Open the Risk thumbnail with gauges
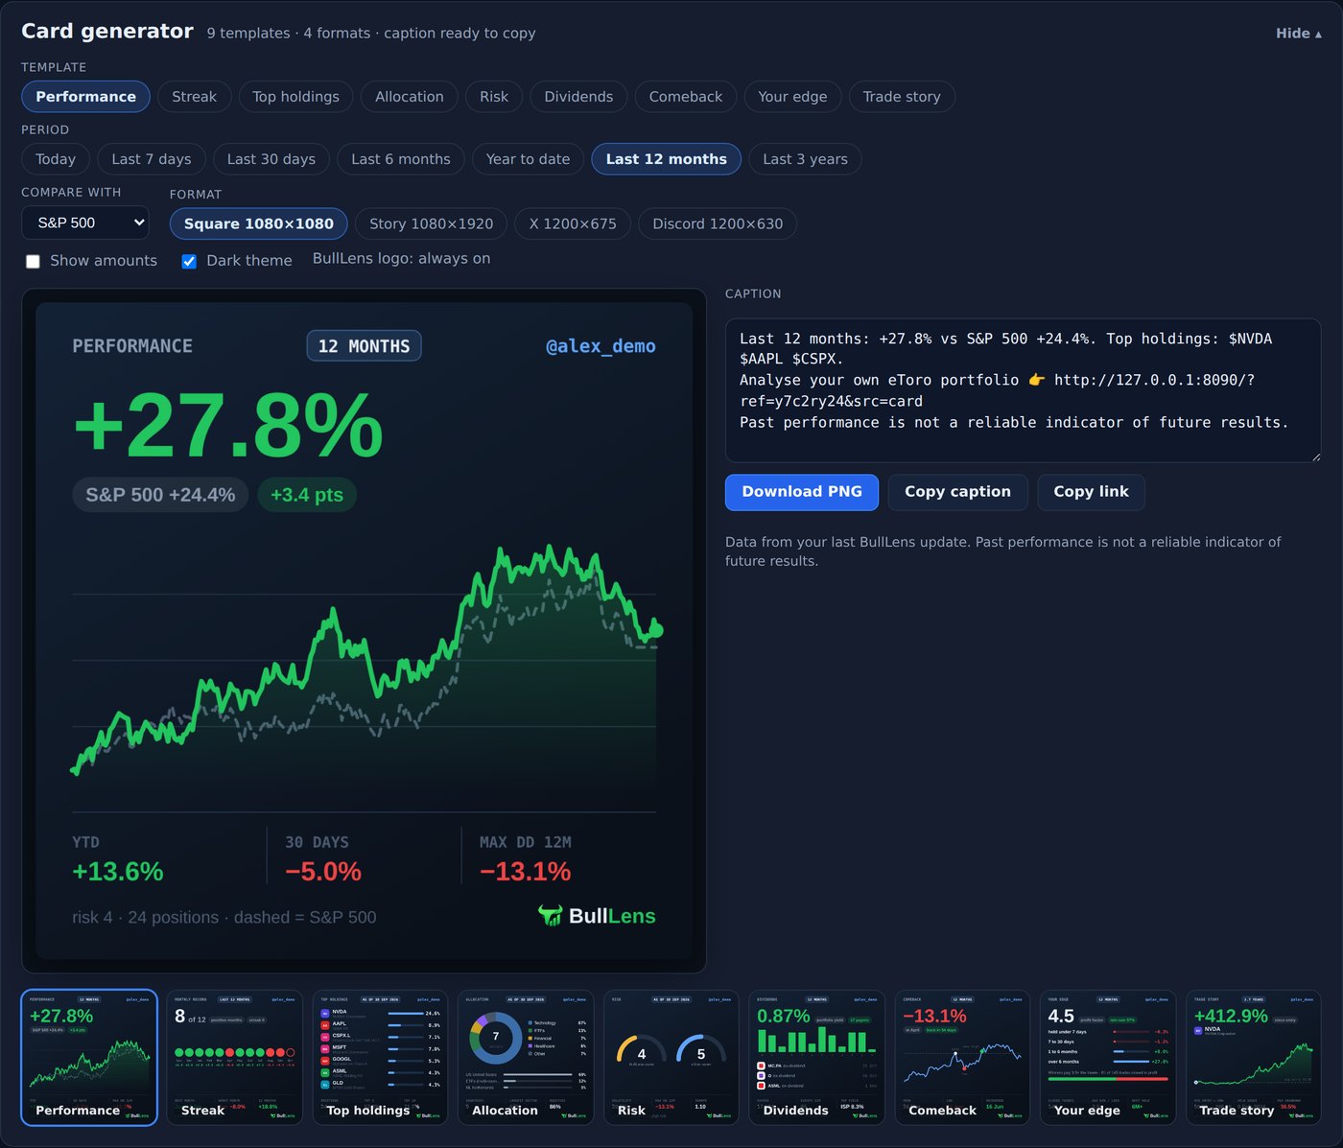The width and height of the screenshot is (1343, 1148). tap(671, 1058)
